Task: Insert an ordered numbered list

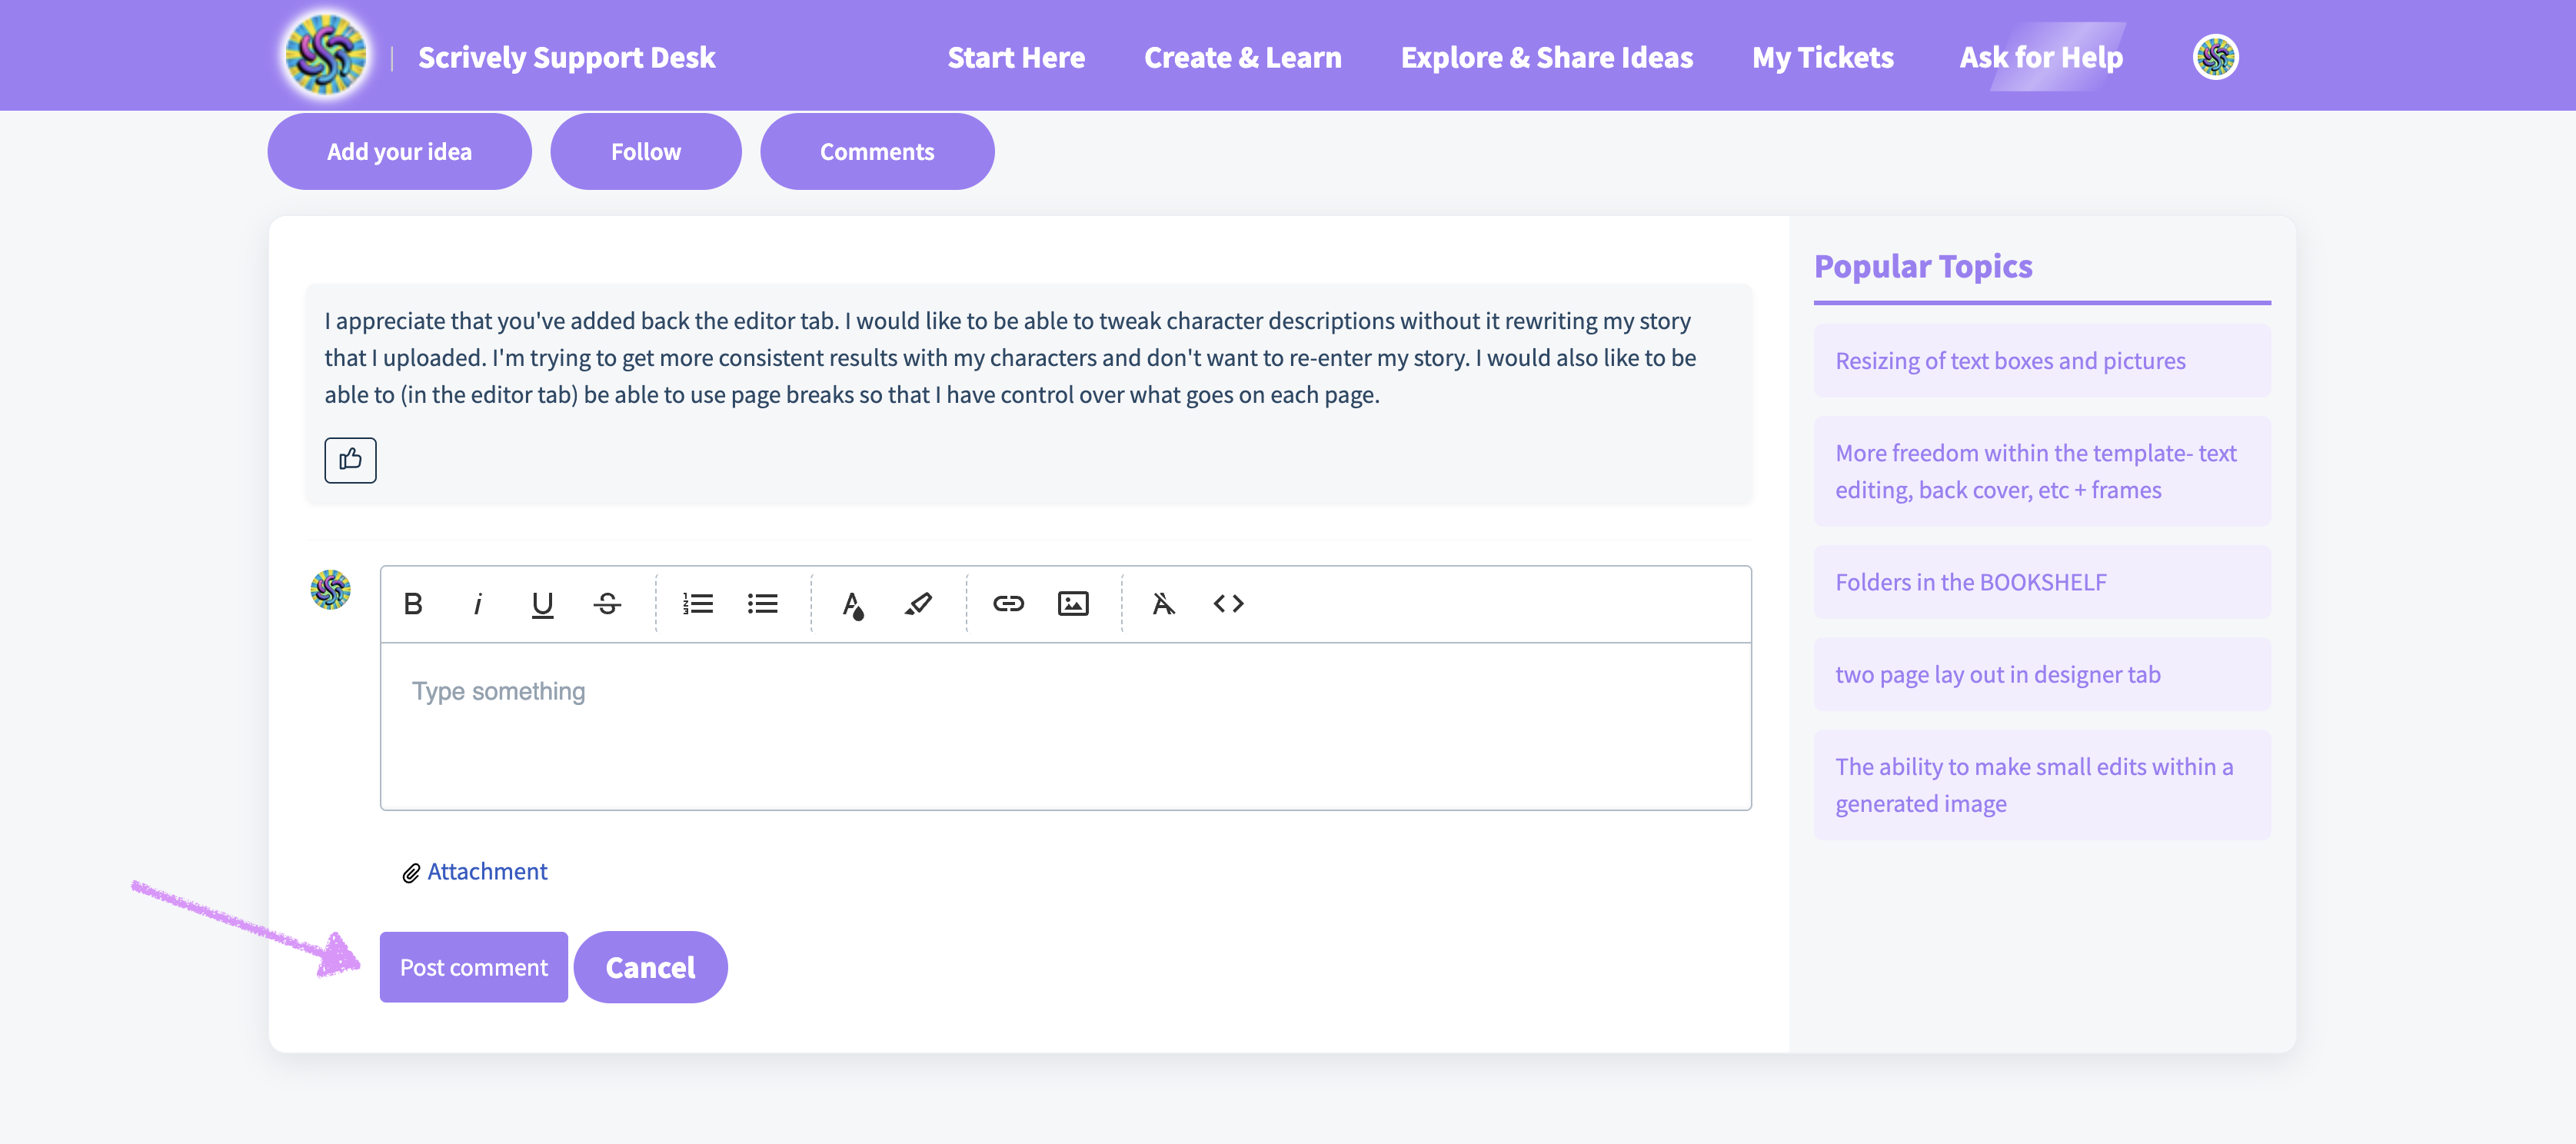Action: click(x=698, y=604)
